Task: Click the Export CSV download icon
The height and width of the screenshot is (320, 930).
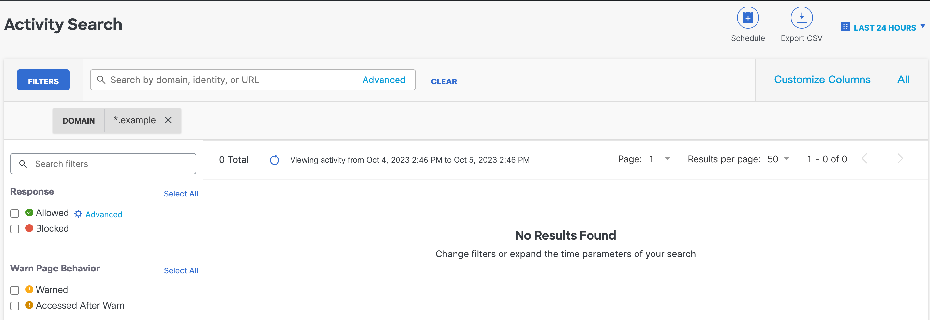Action: coord(801,18)
